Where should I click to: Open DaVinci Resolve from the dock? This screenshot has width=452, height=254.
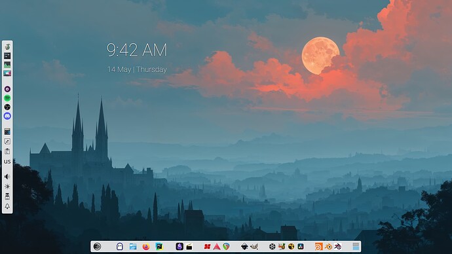coord(301,247)
